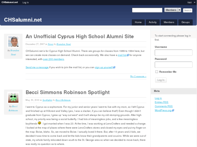Click Brandon Stout's avatar photo
This screenshot has width=197, height=147.
pos(13,42)
